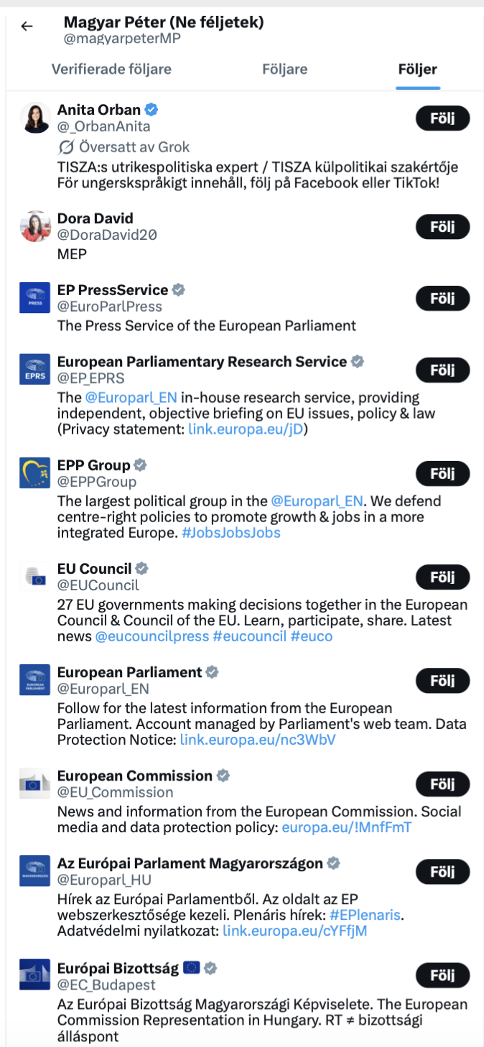Open Anita Orban's profile picture
The image size is (484, 1047).
(x=34, y=118)
